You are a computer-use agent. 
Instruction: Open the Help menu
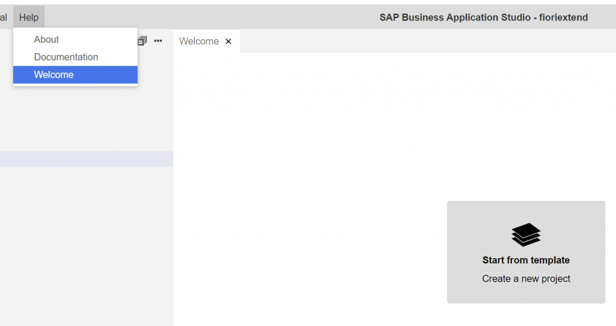click(x=29, y=17)
